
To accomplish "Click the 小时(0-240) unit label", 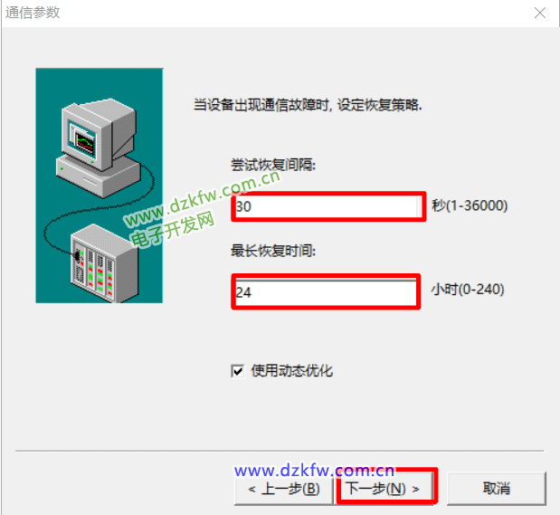I will pyautogui.click(x=468, y=290).
